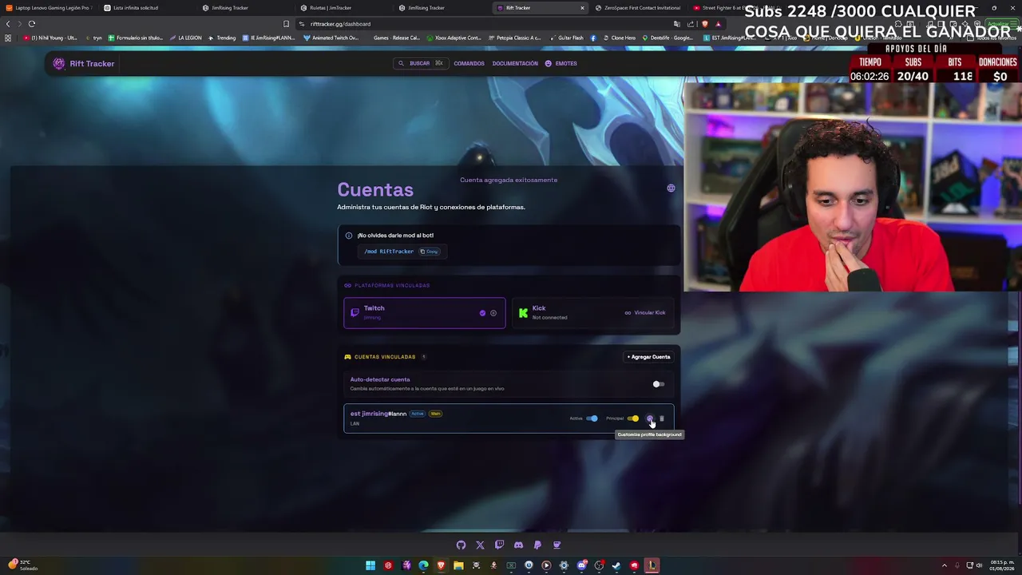Click the Rift Tracker brand name
The image size is (1022, 575).
[x=92, y=64]
